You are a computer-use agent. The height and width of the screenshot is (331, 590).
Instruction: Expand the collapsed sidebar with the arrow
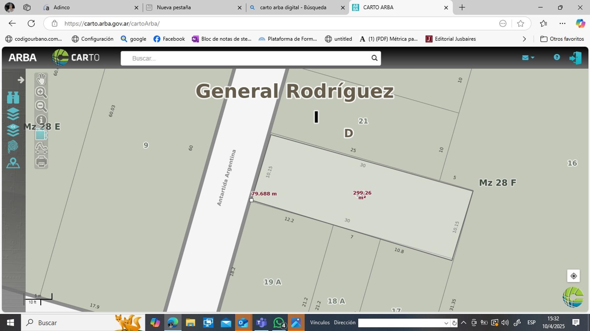pyautogui.click(x=21, y=80)
